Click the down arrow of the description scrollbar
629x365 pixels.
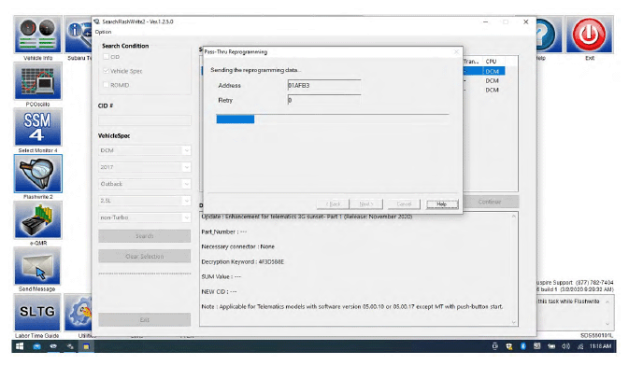[513, 322]
